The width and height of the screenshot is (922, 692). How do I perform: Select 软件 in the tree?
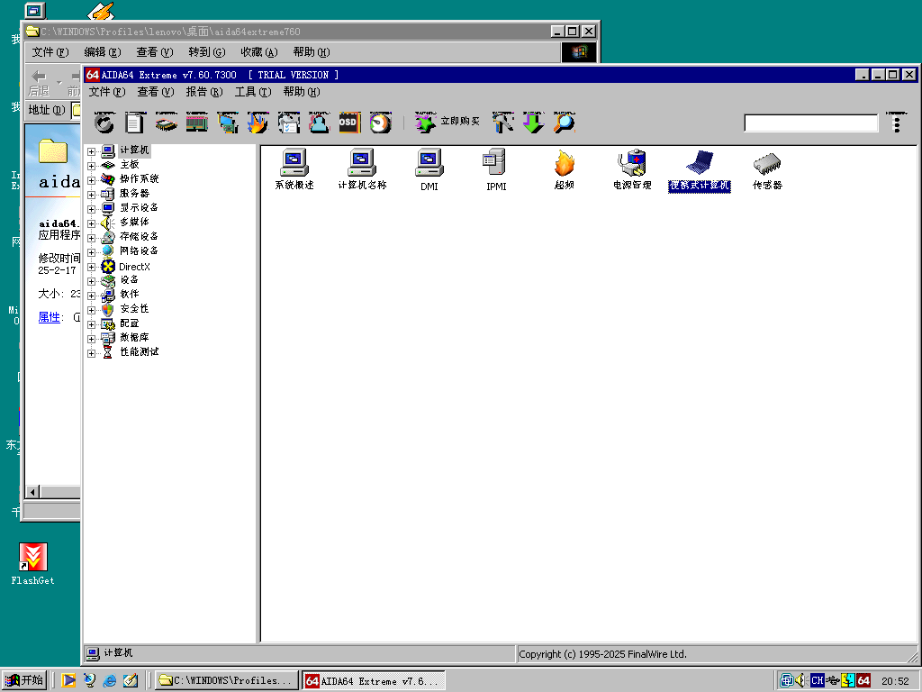coord(130,294)
